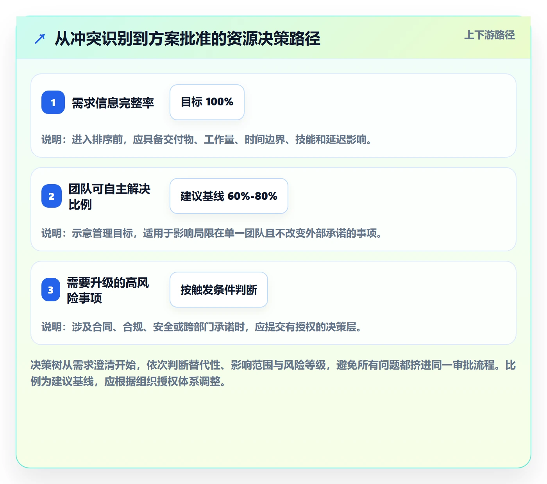Click the 需要升级的高风险事项 heading

click(x=108, y=290)
